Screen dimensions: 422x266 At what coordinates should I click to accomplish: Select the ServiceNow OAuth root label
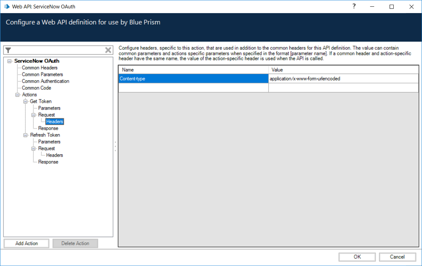[x=37, y=61]
